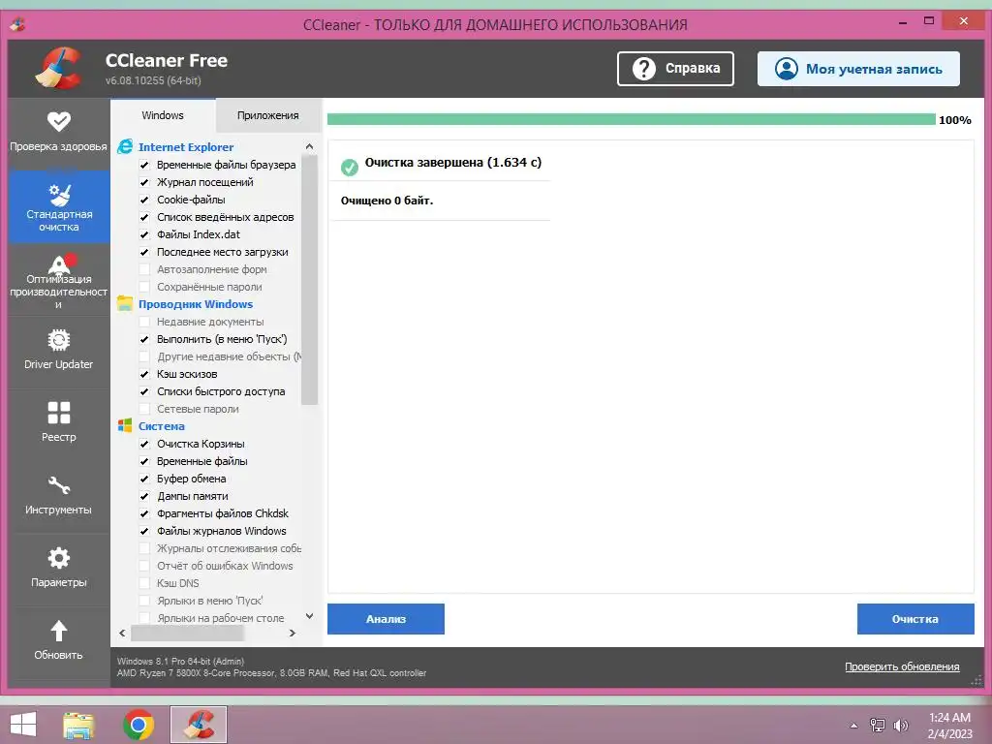Open the Реестр section

pyautogui.click(x=58, y=422)
